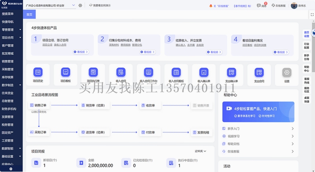Viewport: 315px width, 172px height.
Task: Open the 收入合同 shortcut icon
Action: 121,72
